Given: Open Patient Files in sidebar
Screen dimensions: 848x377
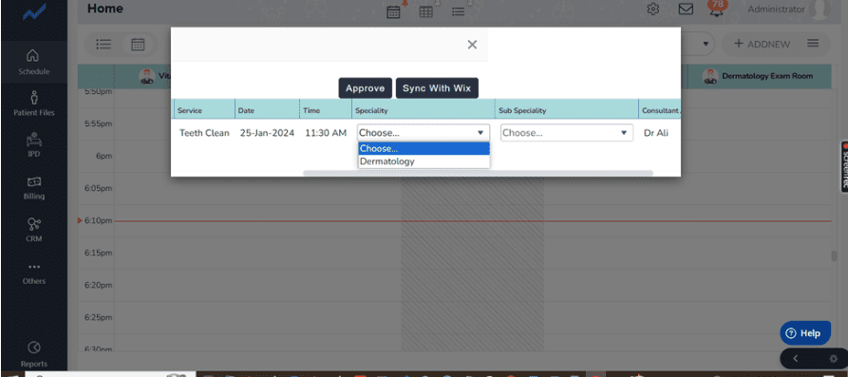Looking at the screenshot, I should tap(33, 104).
